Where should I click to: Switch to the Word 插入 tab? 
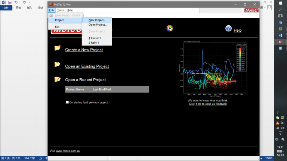(x=30, y=8)
